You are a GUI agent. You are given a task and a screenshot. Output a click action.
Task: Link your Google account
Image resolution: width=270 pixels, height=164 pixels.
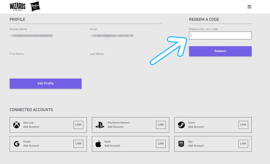[x=78, y=144]
